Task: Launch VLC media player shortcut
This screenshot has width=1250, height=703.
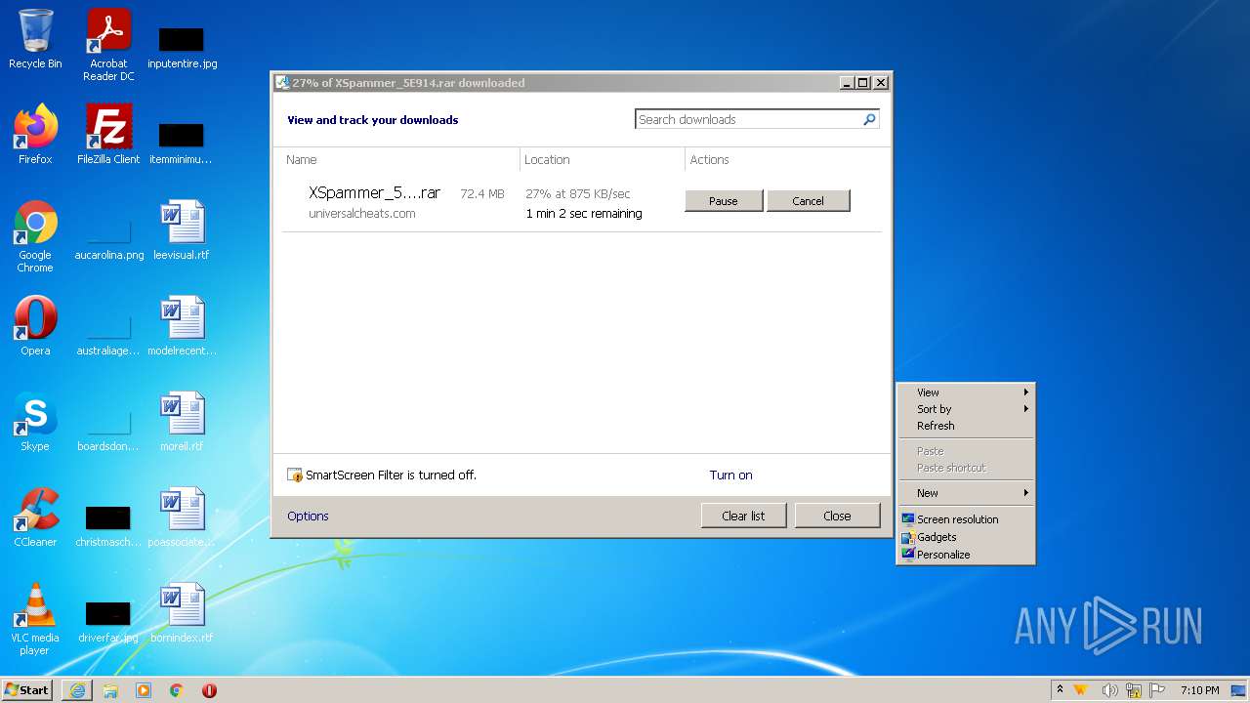Action: pyautogui.click(x=35, y=619)
